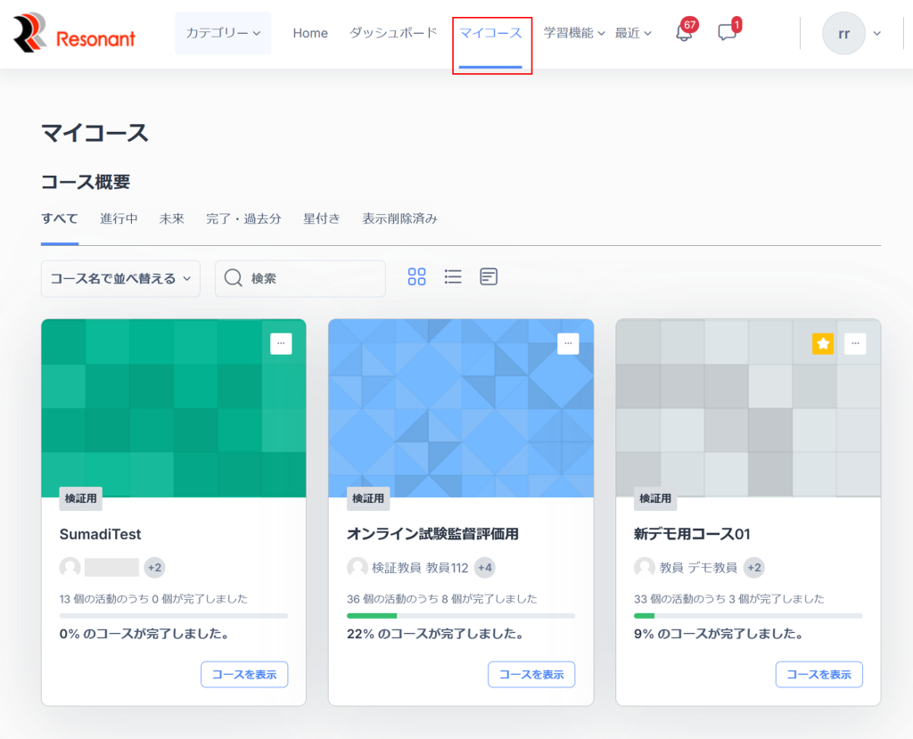This screenshot has width=913, height=739.
Task: Open options menu on SumadiTest card
Action: pyautogui.click(x=281, y=343)
